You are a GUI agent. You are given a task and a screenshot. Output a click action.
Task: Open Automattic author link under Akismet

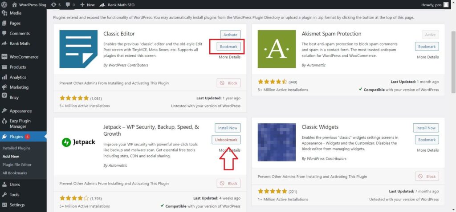pyautogui.click(x=316, y=65)
